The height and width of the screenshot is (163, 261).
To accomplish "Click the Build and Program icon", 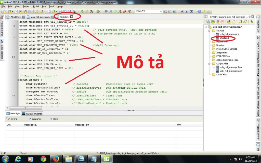I will coord(92,11).
